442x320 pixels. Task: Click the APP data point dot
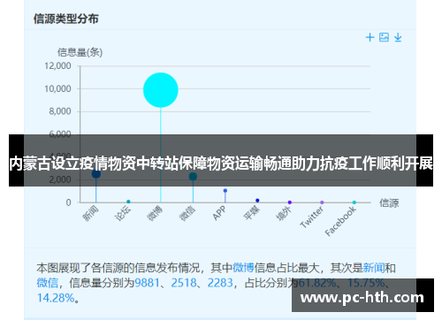coord(225,191)
